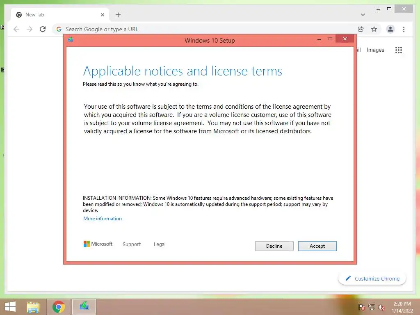Viewport: 420px width, 315px height.
Task: Open a new Chrome tab
Action: [x=118, y=15]
